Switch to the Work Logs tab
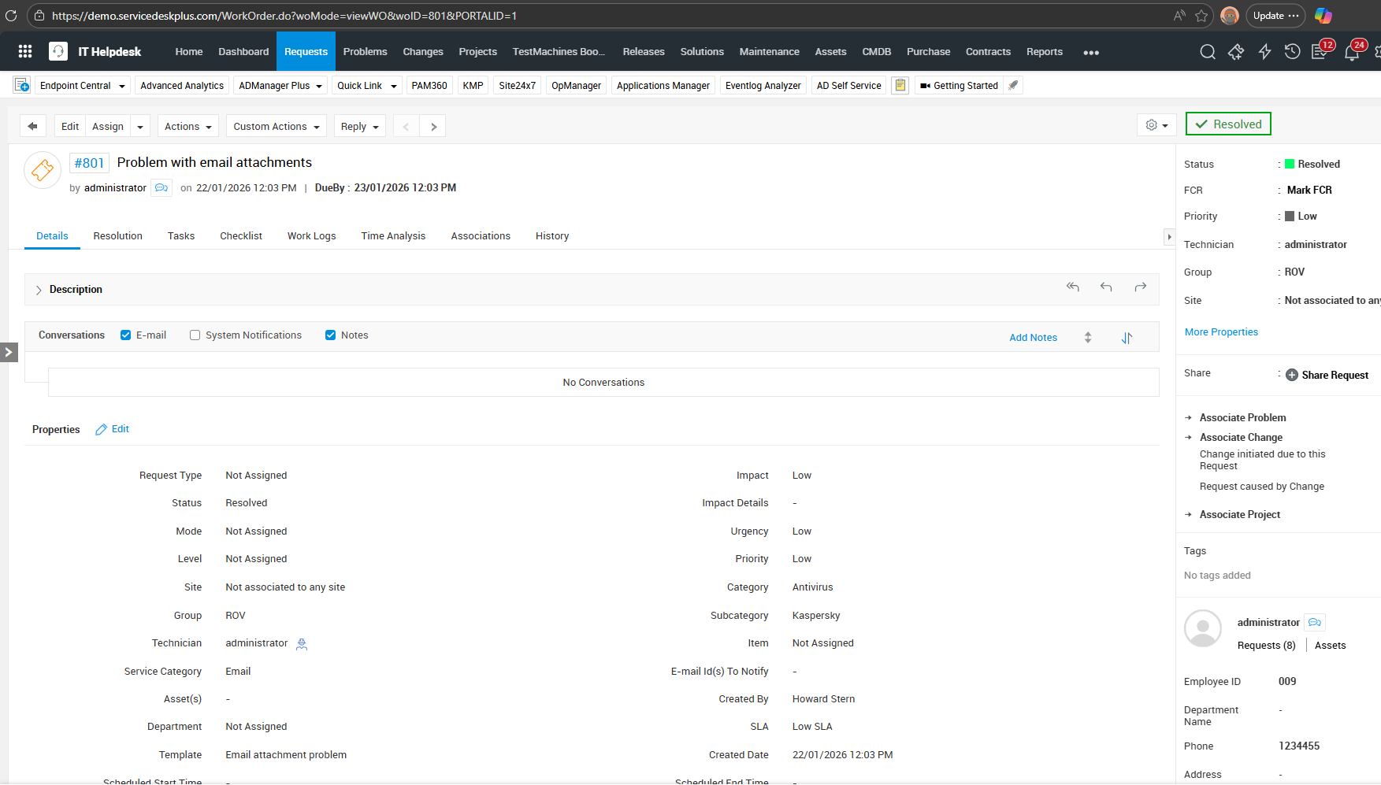The image size is (1381, 785). [x=312, y=236]
